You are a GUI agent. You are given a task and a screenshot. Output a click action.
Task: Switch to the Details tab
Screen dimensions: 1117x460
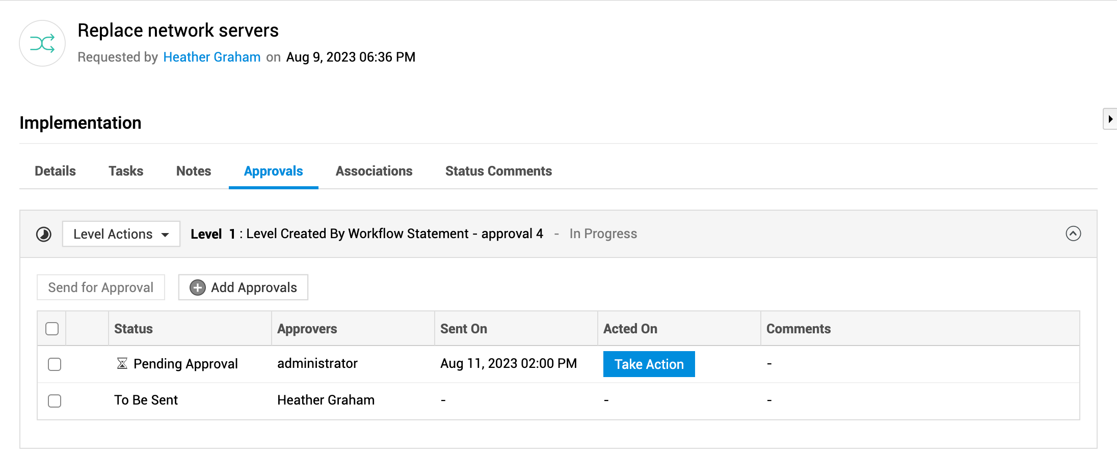coord(55,171)
